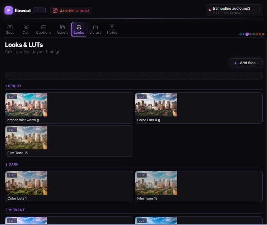Click the 'Color grades for your footage.' subtitle
267x225 pixels.
33,52
